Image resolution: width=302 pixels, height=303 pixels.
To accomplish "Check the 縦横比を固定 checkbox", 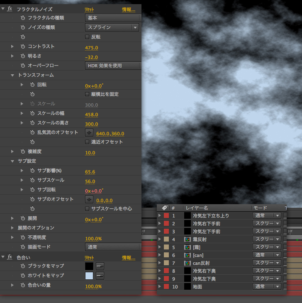I will pyautogui.click(x=87, y=94).
